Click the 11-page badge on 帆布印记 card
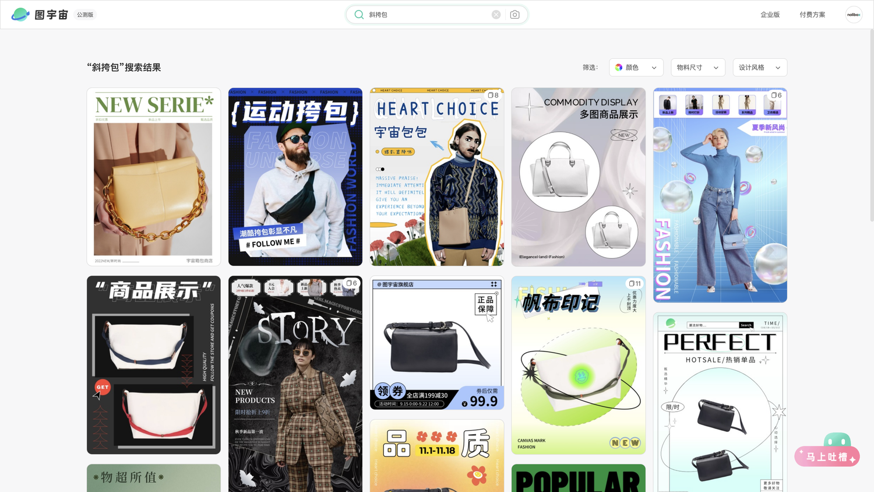Screen dimensions: 874x492 coord(635,283)
